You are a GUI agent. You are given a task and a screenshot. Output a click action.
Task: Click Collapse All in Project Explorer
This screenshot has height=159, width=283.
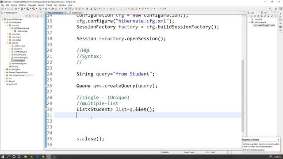coord(27,16)
